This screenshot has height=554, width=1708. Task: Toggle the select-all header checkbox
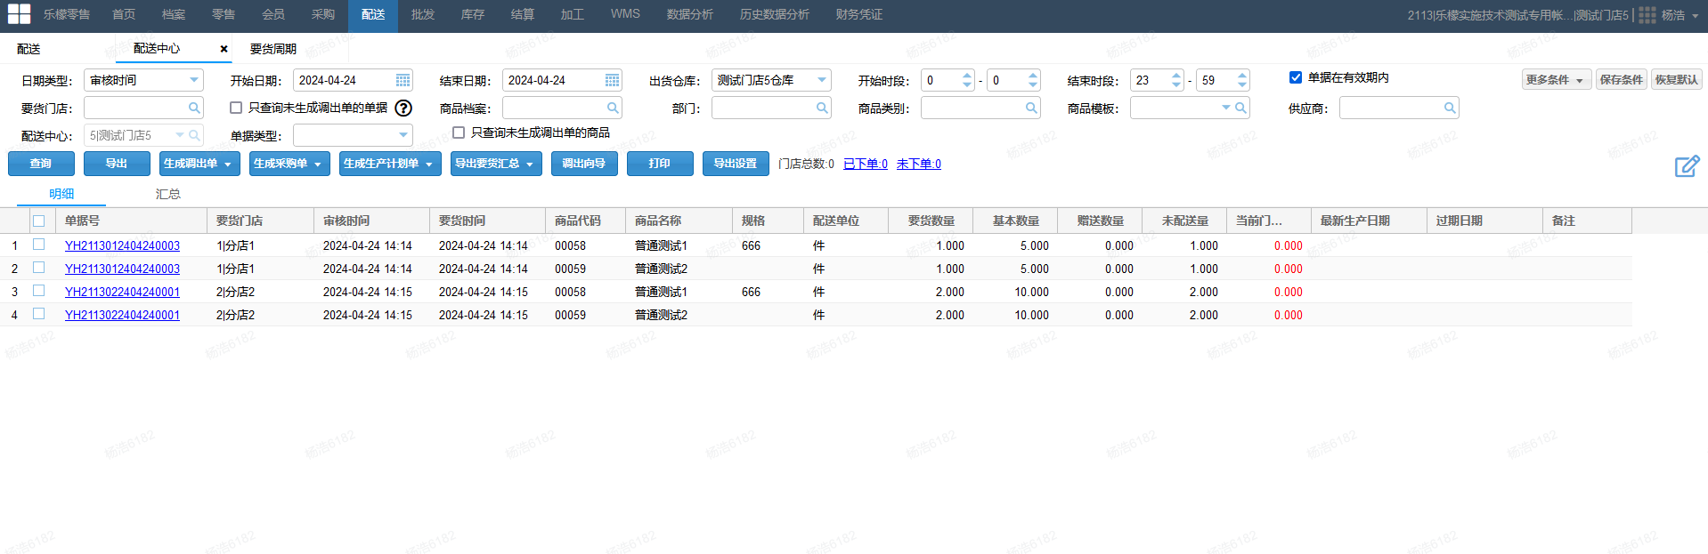click(38, 221)
